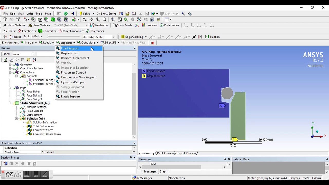The width and height of the screenshot is (329, 185).
Task: Toggle Tolerances option
Action: point(95,31)
